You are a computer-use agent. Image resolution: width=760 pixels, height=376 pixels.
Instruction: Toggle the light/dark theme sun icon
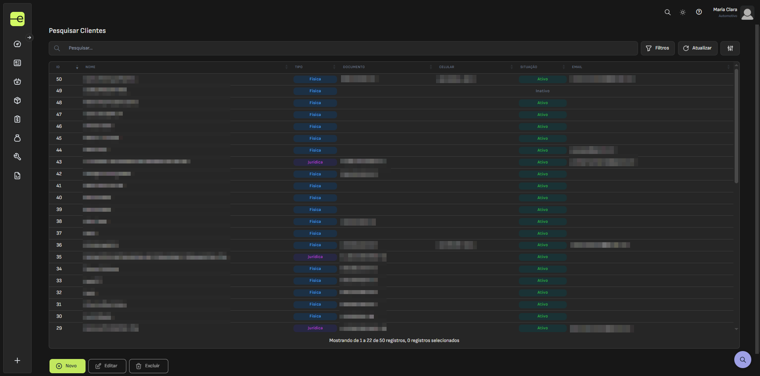click(683, 12)
